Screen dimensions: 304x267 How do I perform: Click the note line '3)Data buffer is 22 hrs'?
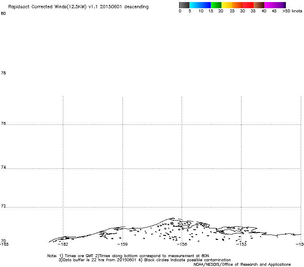tap(145, 260)
